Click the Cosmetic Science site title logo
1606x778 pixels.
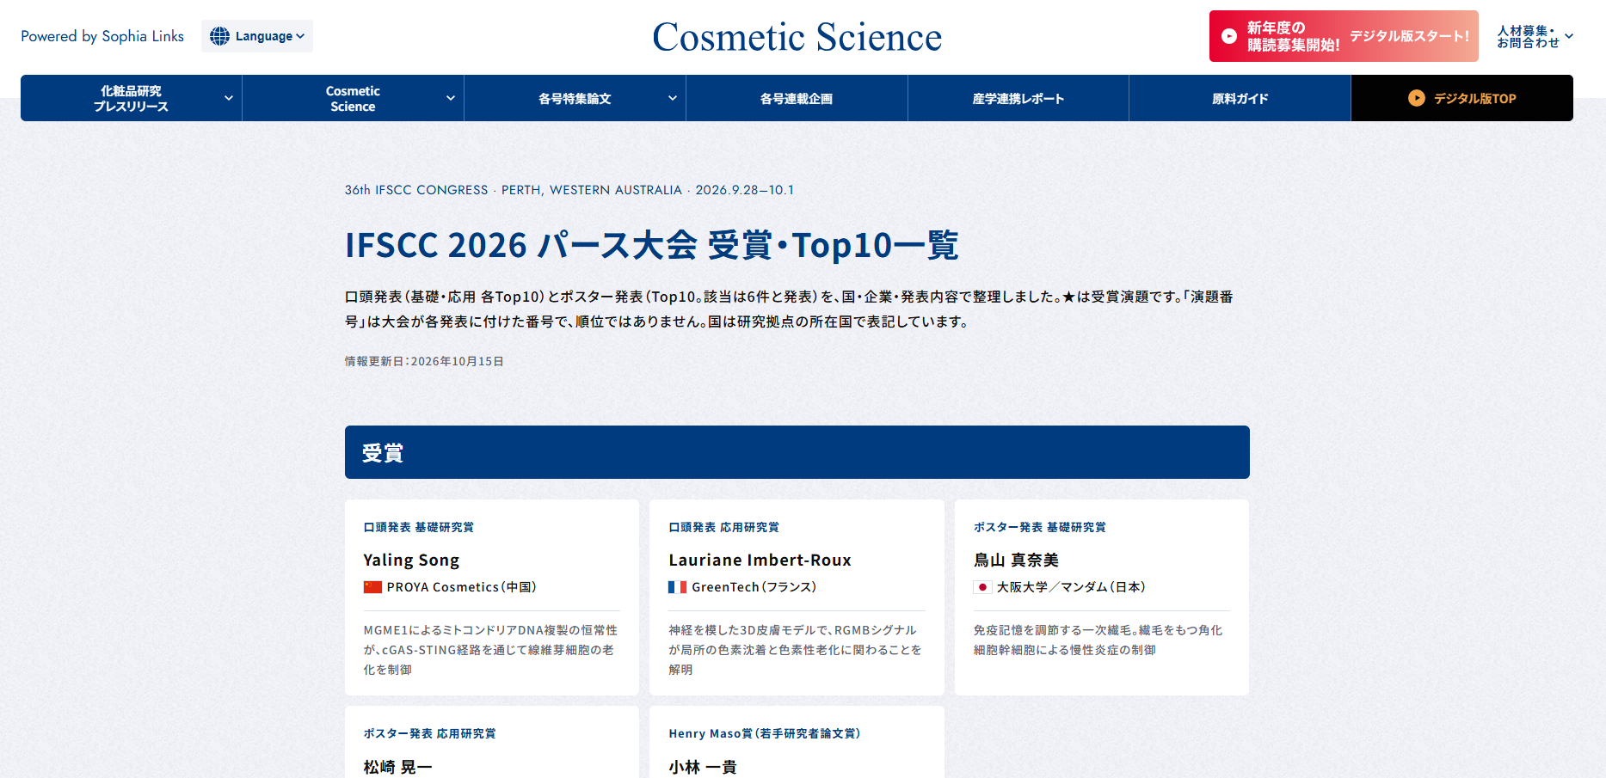[797, 37]
